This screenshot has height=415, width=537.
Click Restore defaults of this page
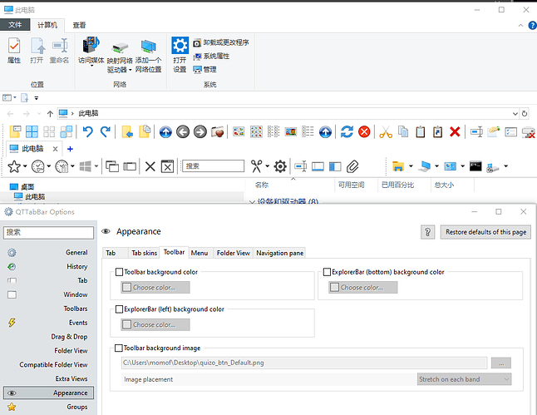tap(485, 232)
